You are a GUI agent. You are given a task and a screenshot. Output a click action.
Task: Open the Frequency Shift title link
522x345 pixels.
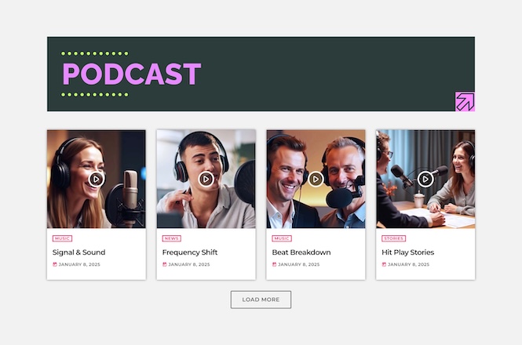pos(190,252)
